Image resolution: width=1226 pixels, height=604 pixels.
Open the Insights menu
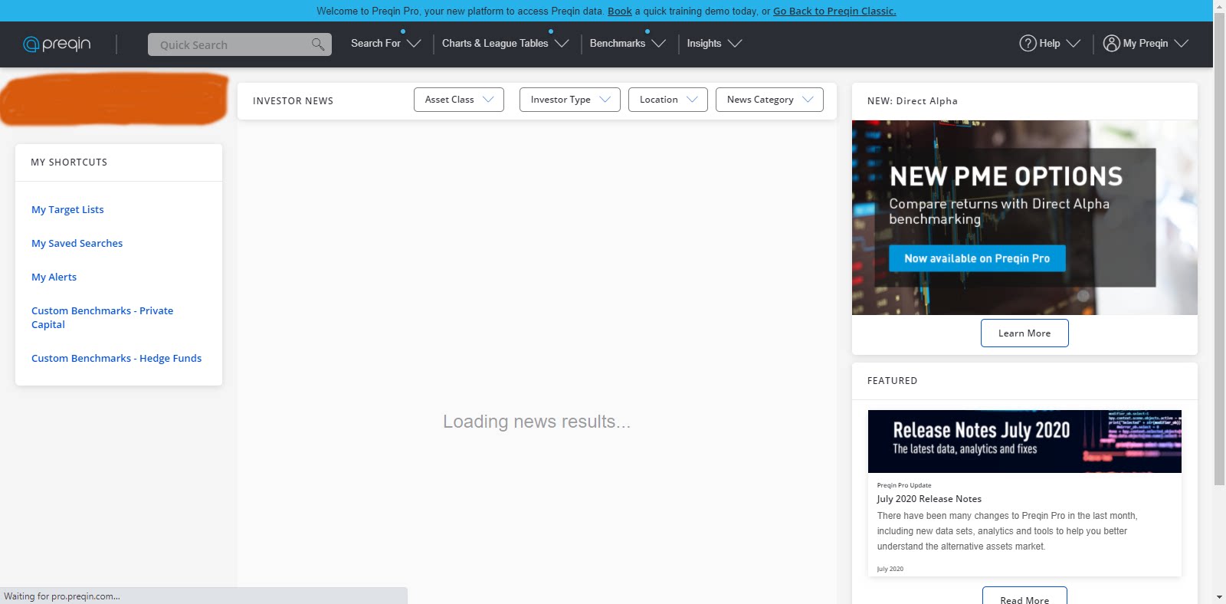pos(704,44)
